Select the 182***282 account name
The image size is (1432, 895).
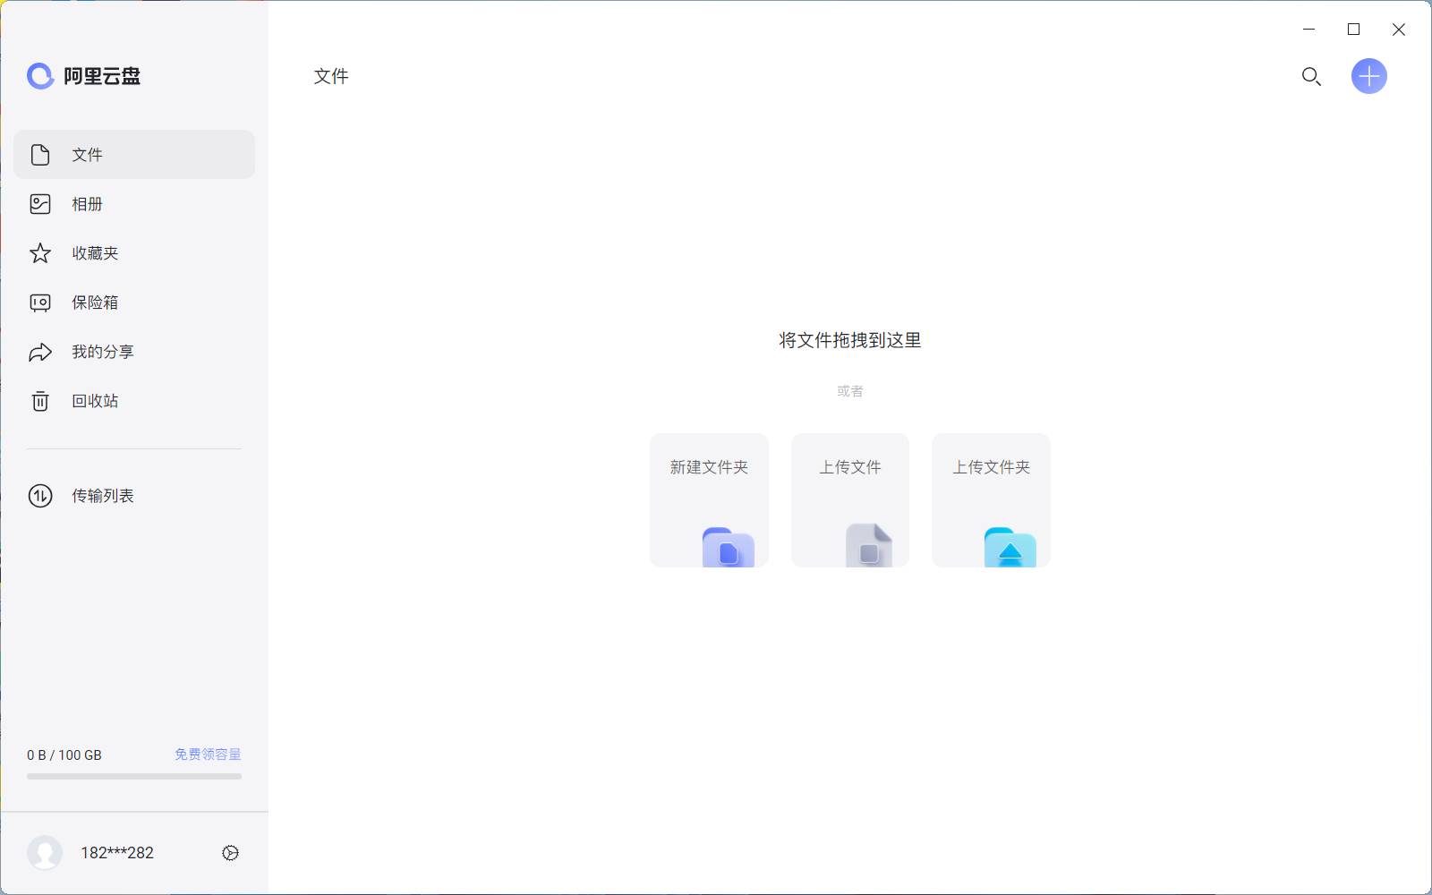click(116, 852)
